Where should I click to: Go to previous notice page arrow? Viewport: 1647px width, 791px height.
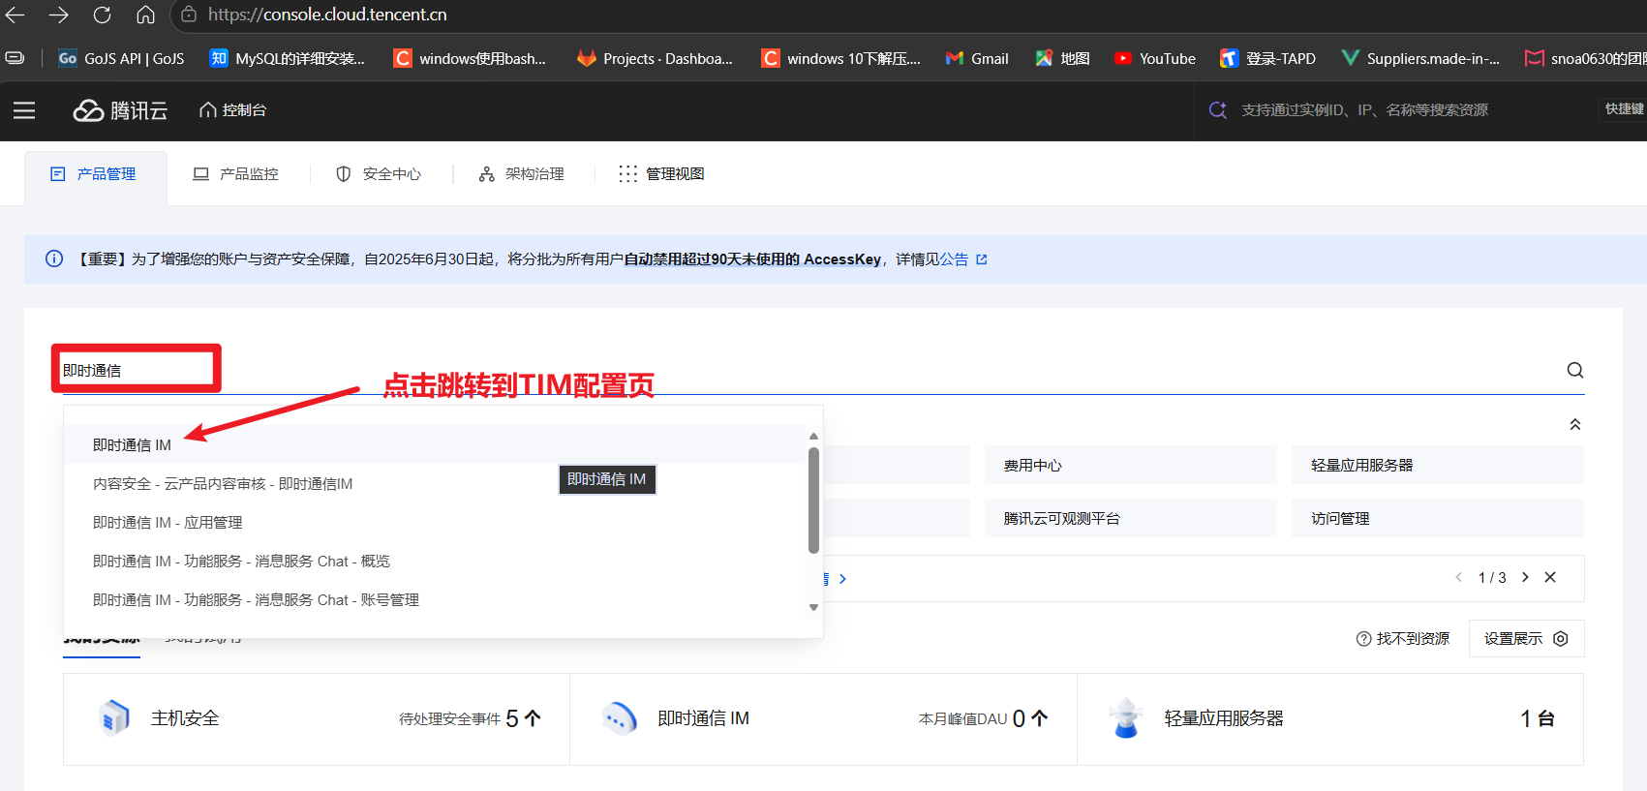(x=1459, y=577)
